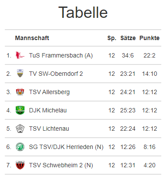The height and width of the screenshot is (176, 163).
Task: Click the Sätze column header
Action: 128,38
